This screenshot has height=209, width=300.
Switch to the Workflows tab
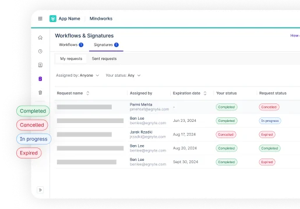tap(71, 45)
